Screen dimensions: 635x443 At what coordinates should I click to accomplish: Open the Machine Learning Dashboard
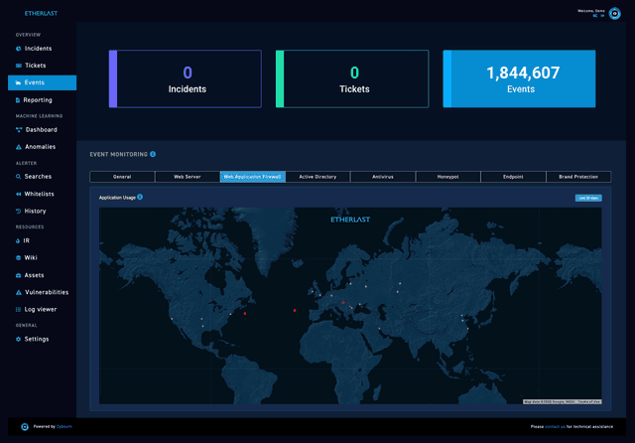[x=41, y=130]
